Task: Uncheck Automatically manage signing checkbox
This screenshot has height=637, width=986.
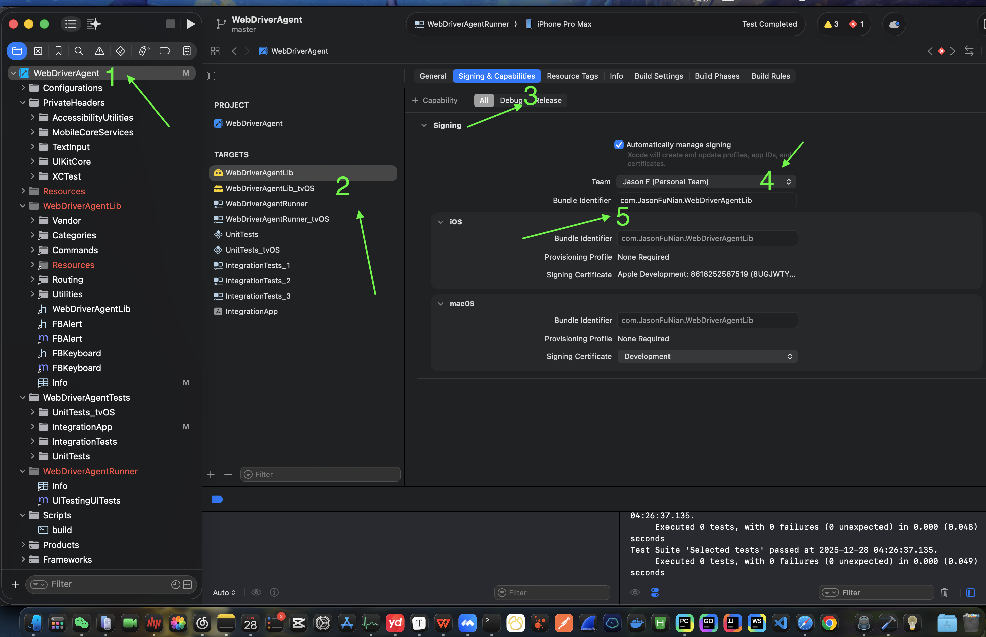Action: pyautogui.click(x=619, y=145)
